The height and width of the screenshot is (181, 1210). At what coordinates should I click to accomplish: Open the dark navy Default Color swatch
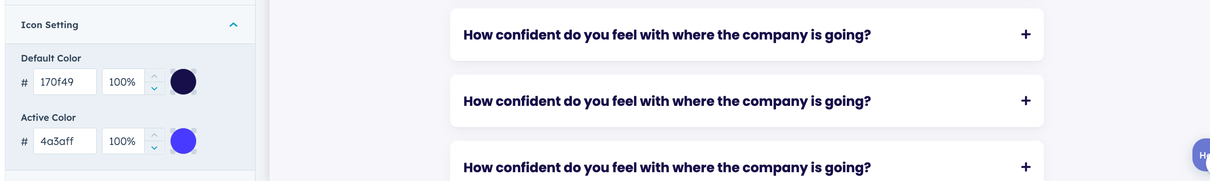pos(183,82)
